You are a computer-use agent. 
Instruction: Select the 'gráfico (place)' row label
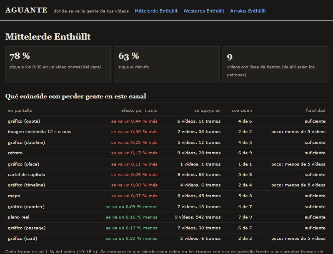pos(24,164)
